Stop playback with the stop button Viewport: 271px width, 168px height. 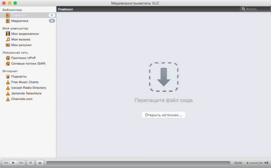[x=31, y=163]
